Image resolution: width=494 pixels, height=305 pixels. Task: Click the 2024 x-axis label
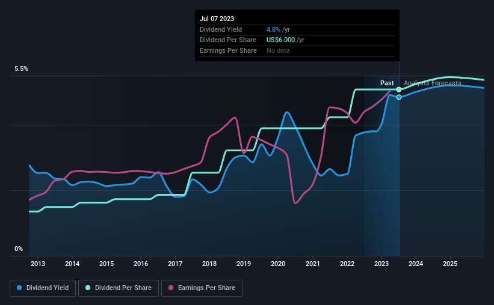tap(416, 264)
